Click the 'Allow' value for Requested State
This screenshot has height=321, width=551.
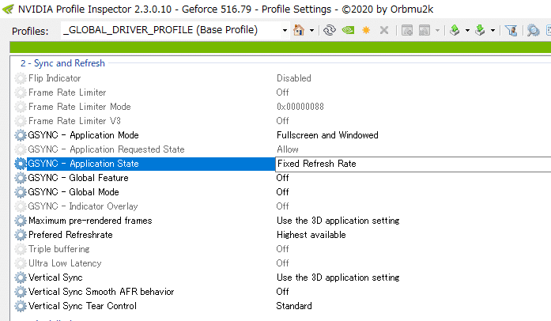288,149
